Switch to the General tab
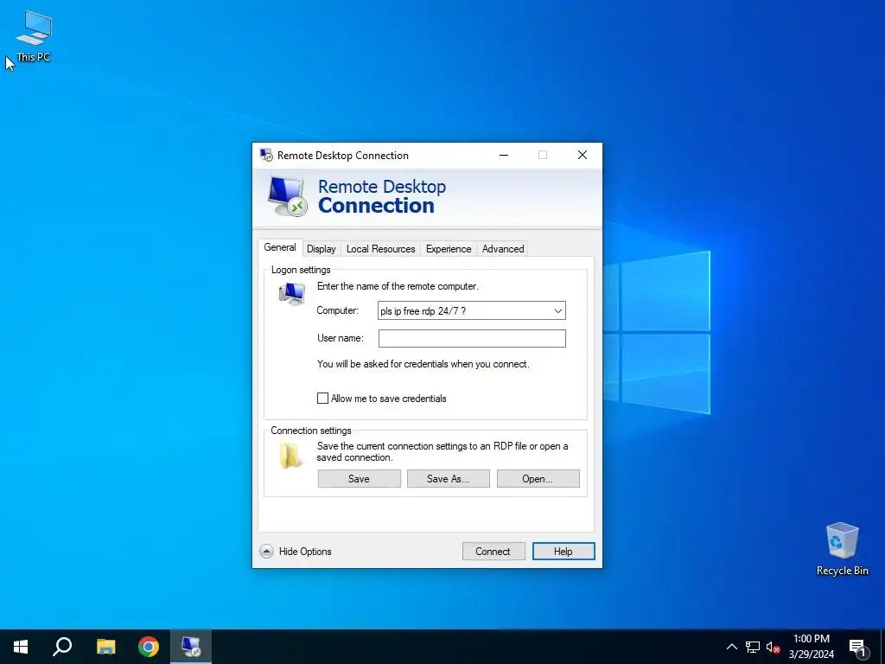 [280, 247]
